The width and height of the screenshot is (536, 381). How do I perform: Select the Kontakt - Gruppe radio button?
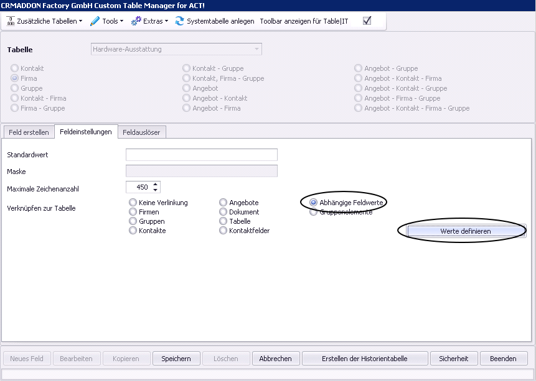(x=186, y=68)
